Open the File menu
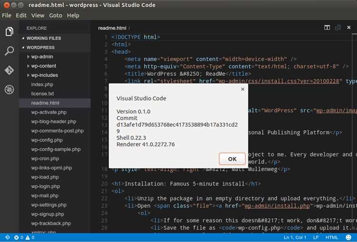This screenshot has height=242, width=357. tap(6, 16)
